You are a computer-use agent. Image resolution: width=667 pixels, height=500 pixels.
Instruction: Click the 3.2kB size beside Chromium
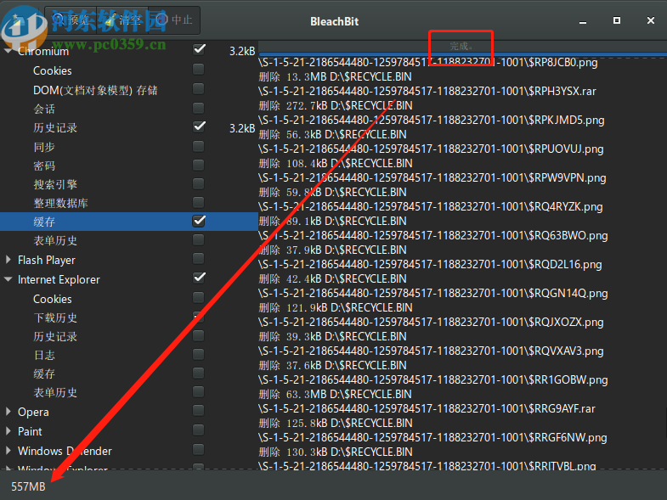242,51
